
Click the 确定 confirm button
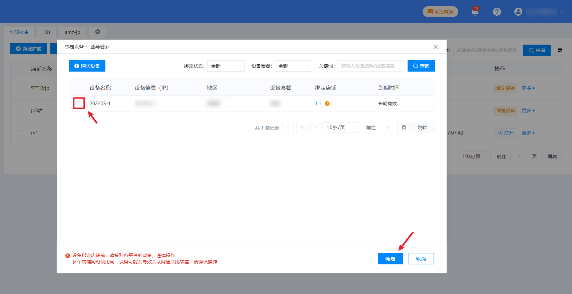click(x=390, y=259)
